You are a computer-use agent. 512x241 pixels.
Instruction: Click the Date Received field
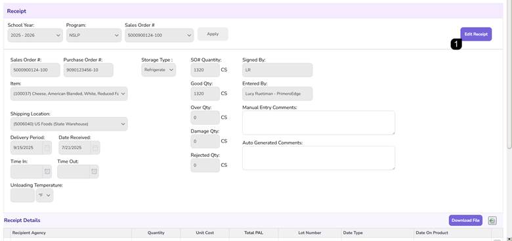75,148
